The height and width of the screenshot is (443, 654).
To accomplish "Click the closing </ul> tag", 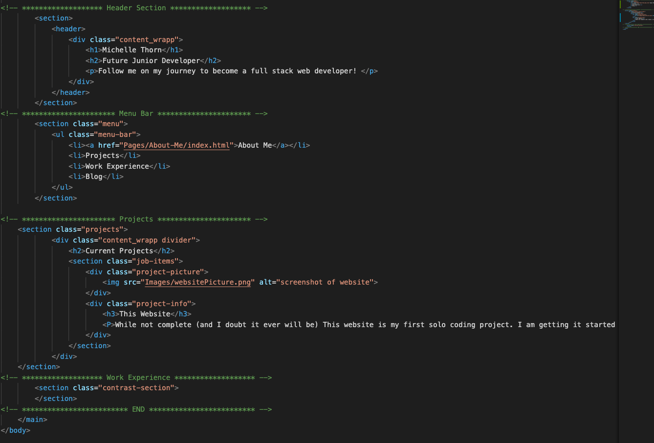I will click(62, 187).
